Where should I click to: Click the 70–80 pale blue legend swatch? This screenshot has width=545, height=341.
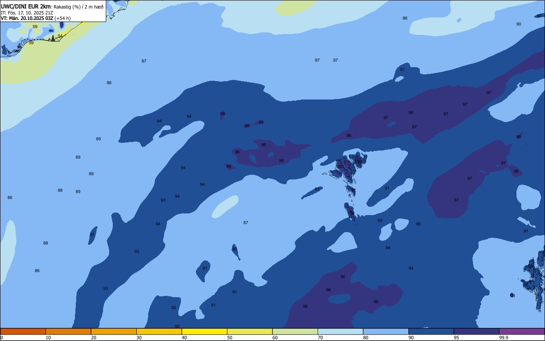coord(340,331)
